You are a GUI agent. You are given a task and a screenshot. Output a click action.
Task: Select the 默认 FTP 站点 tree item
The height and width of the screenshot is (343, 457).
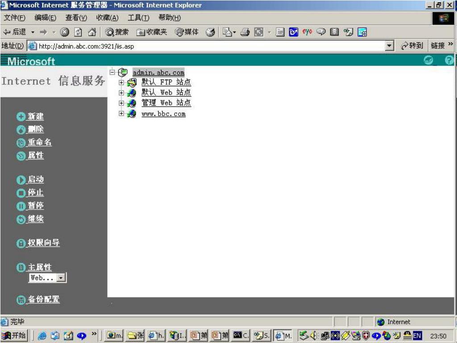click(166, 83)
